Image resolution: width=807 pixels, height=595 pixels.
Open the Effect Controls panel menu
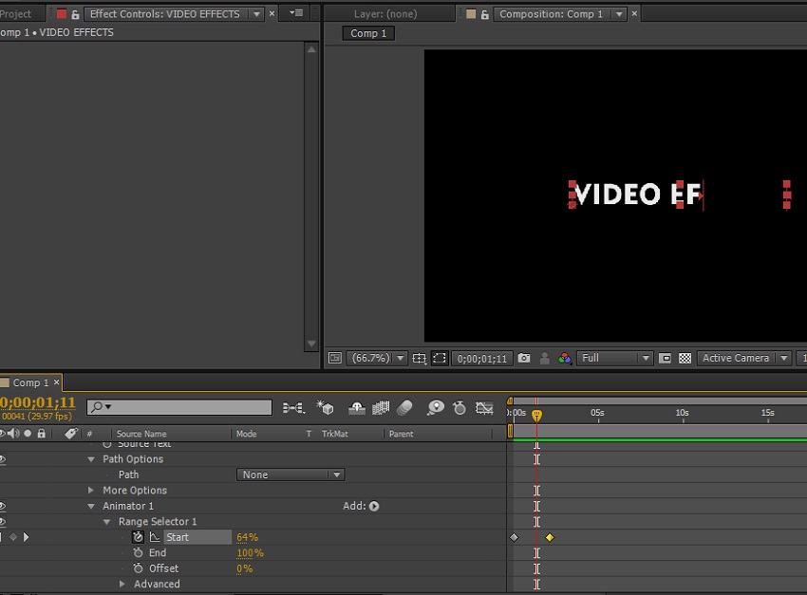click(296, 13)
